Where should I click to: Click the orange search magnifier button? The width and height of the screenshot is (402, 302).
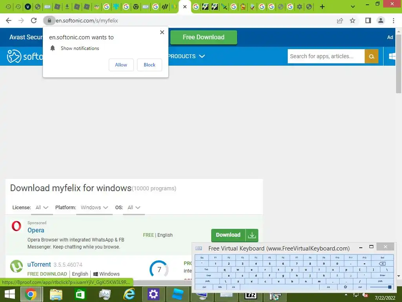click(x=371, y=56)
